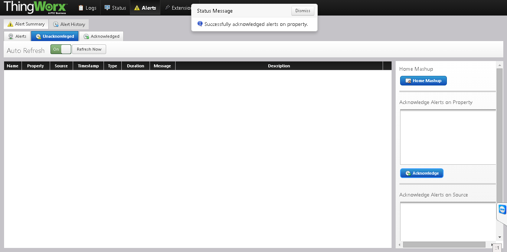This screenshot has height=252, width=507.
Task: Click the Acknowledge button under property list
Action: [422, 173]
